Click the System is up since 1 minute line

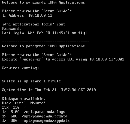tap(32, 81)
